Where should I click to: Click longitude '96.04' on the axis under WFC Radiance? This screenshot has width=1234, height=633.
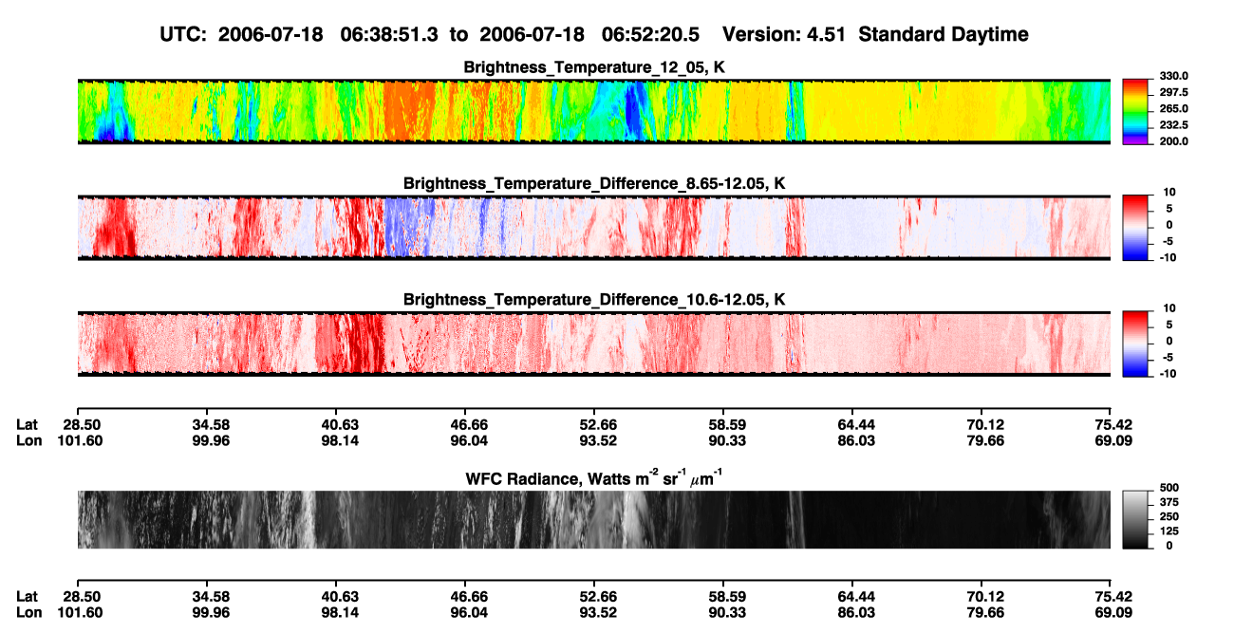466,613
